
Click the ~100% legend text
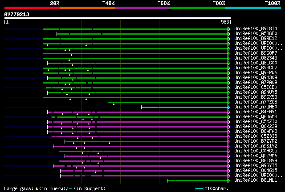tap(272, 3)
